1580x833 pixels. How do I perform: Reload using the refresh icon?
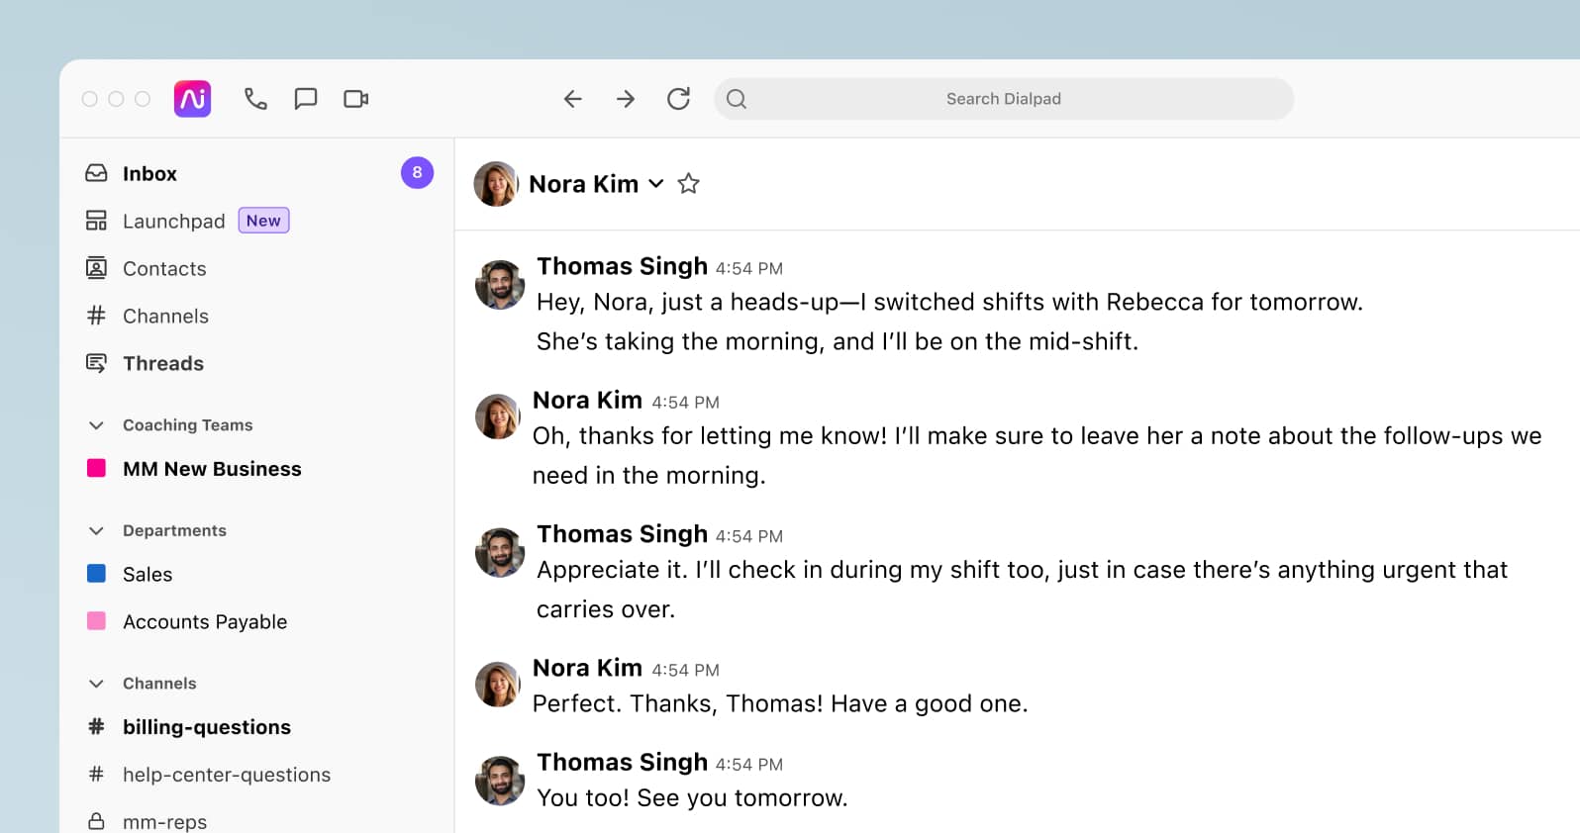[678, 99]
